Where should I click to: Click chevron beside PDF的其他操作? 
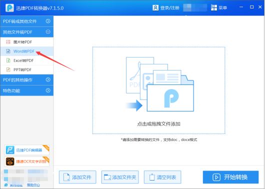48,79
